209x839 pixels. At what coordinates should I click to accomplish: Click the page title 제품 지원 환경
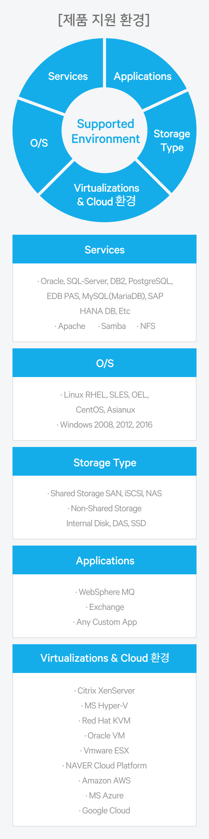click(x=104, y=20)
